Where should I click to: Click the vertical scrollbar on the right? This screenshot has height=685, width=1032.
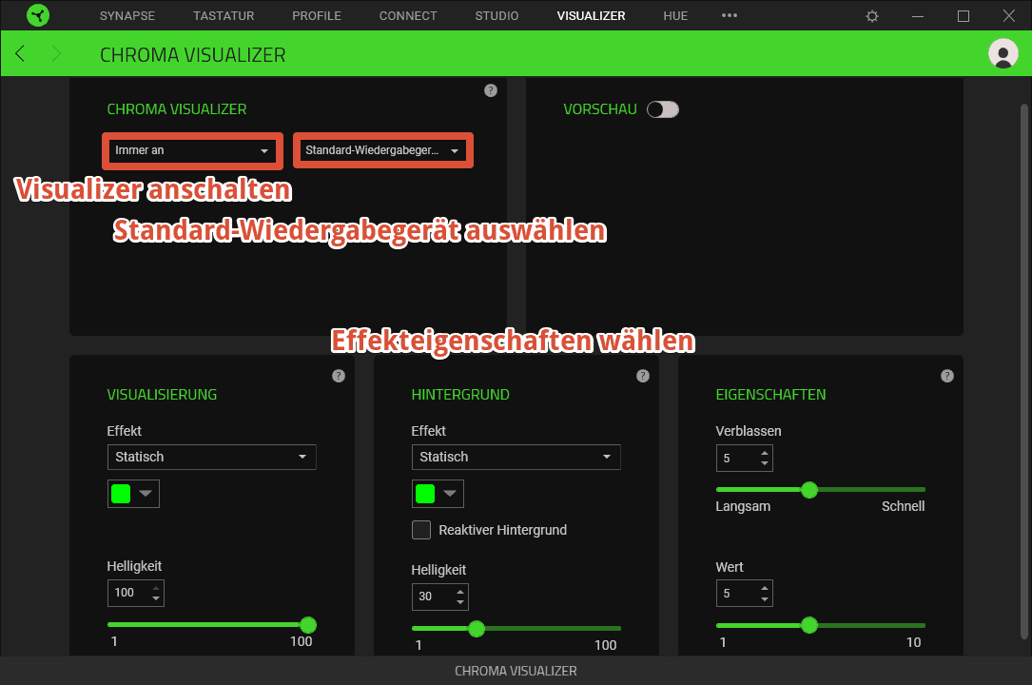tap(1023, 371)
